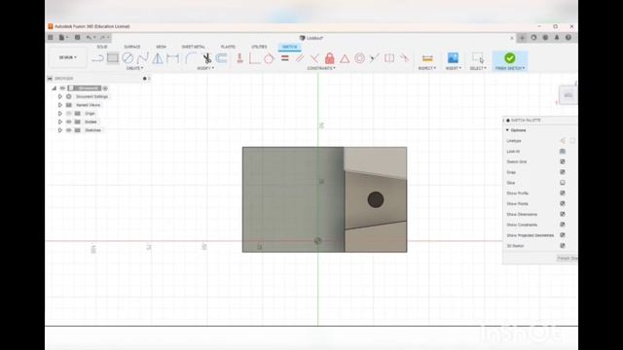Open the Constraints dropdown menu

click(x=321, y=68)
